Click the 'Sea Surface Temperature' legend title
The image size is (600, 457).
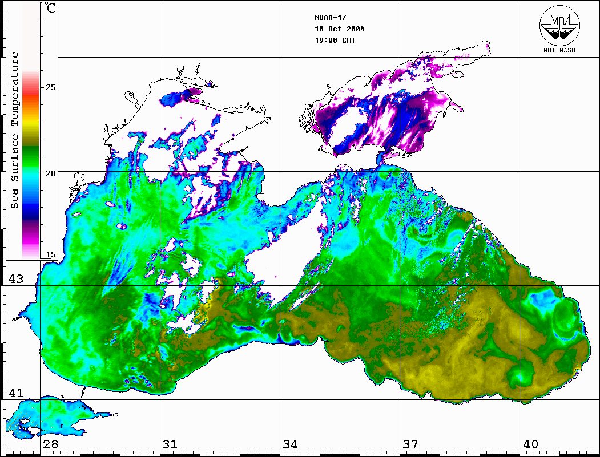(x=14, y=130)
